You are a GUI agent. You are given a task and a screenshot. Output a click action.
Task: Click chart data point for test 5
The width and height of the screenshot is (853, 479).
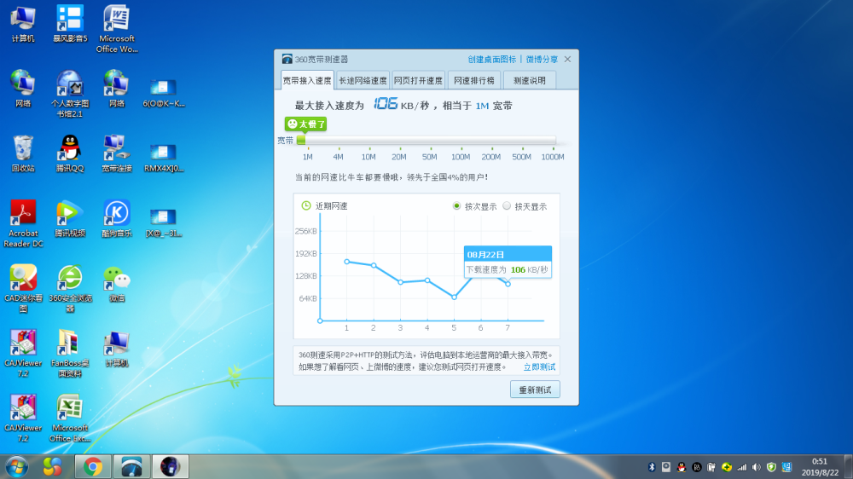[x=454, y=297]
